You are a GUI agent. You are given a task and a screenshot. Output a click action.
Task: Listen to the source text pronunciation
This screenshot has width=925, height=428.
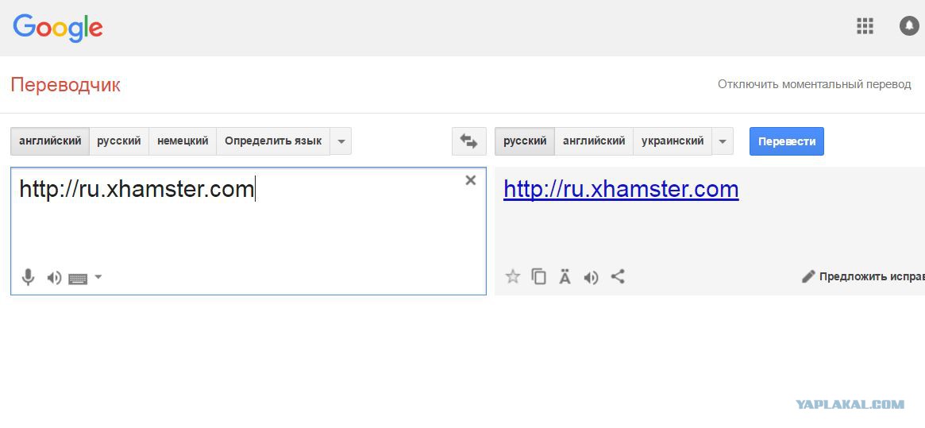click(x=54, y=277)
